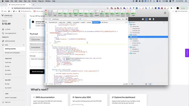Screen dimensions: 189x106
Task: Go to previous find match arrow
Action: [x=111, y=19]
